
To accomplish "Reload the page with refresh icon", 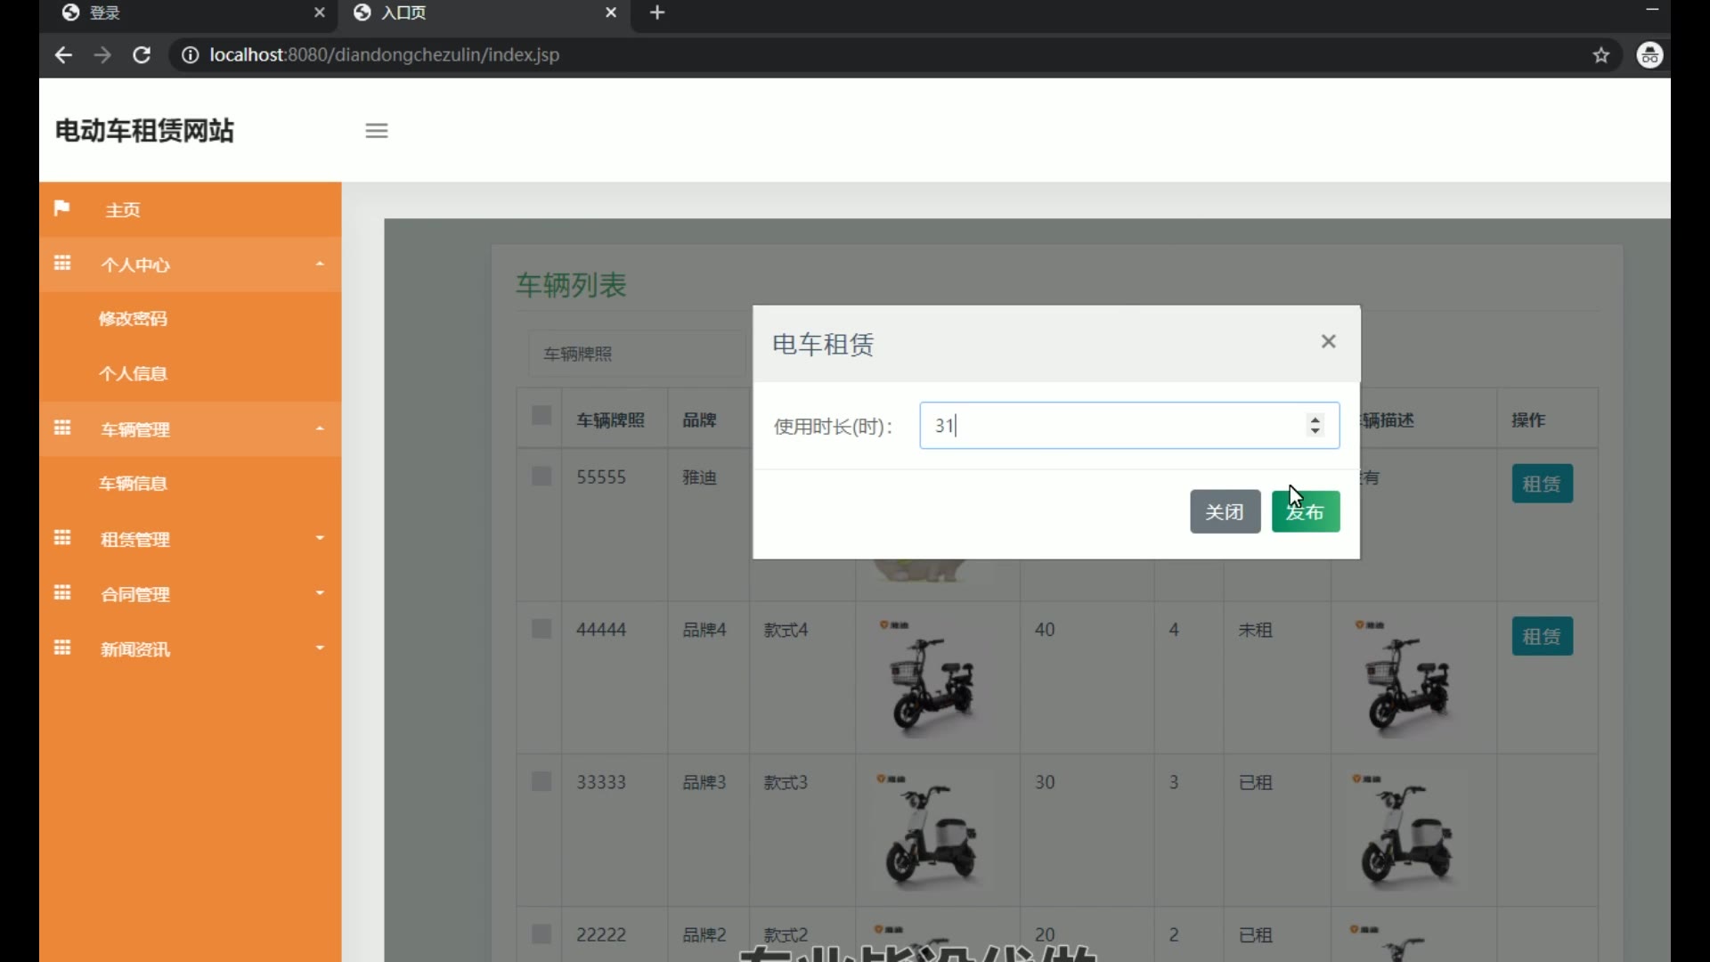I will pos(142,55).
